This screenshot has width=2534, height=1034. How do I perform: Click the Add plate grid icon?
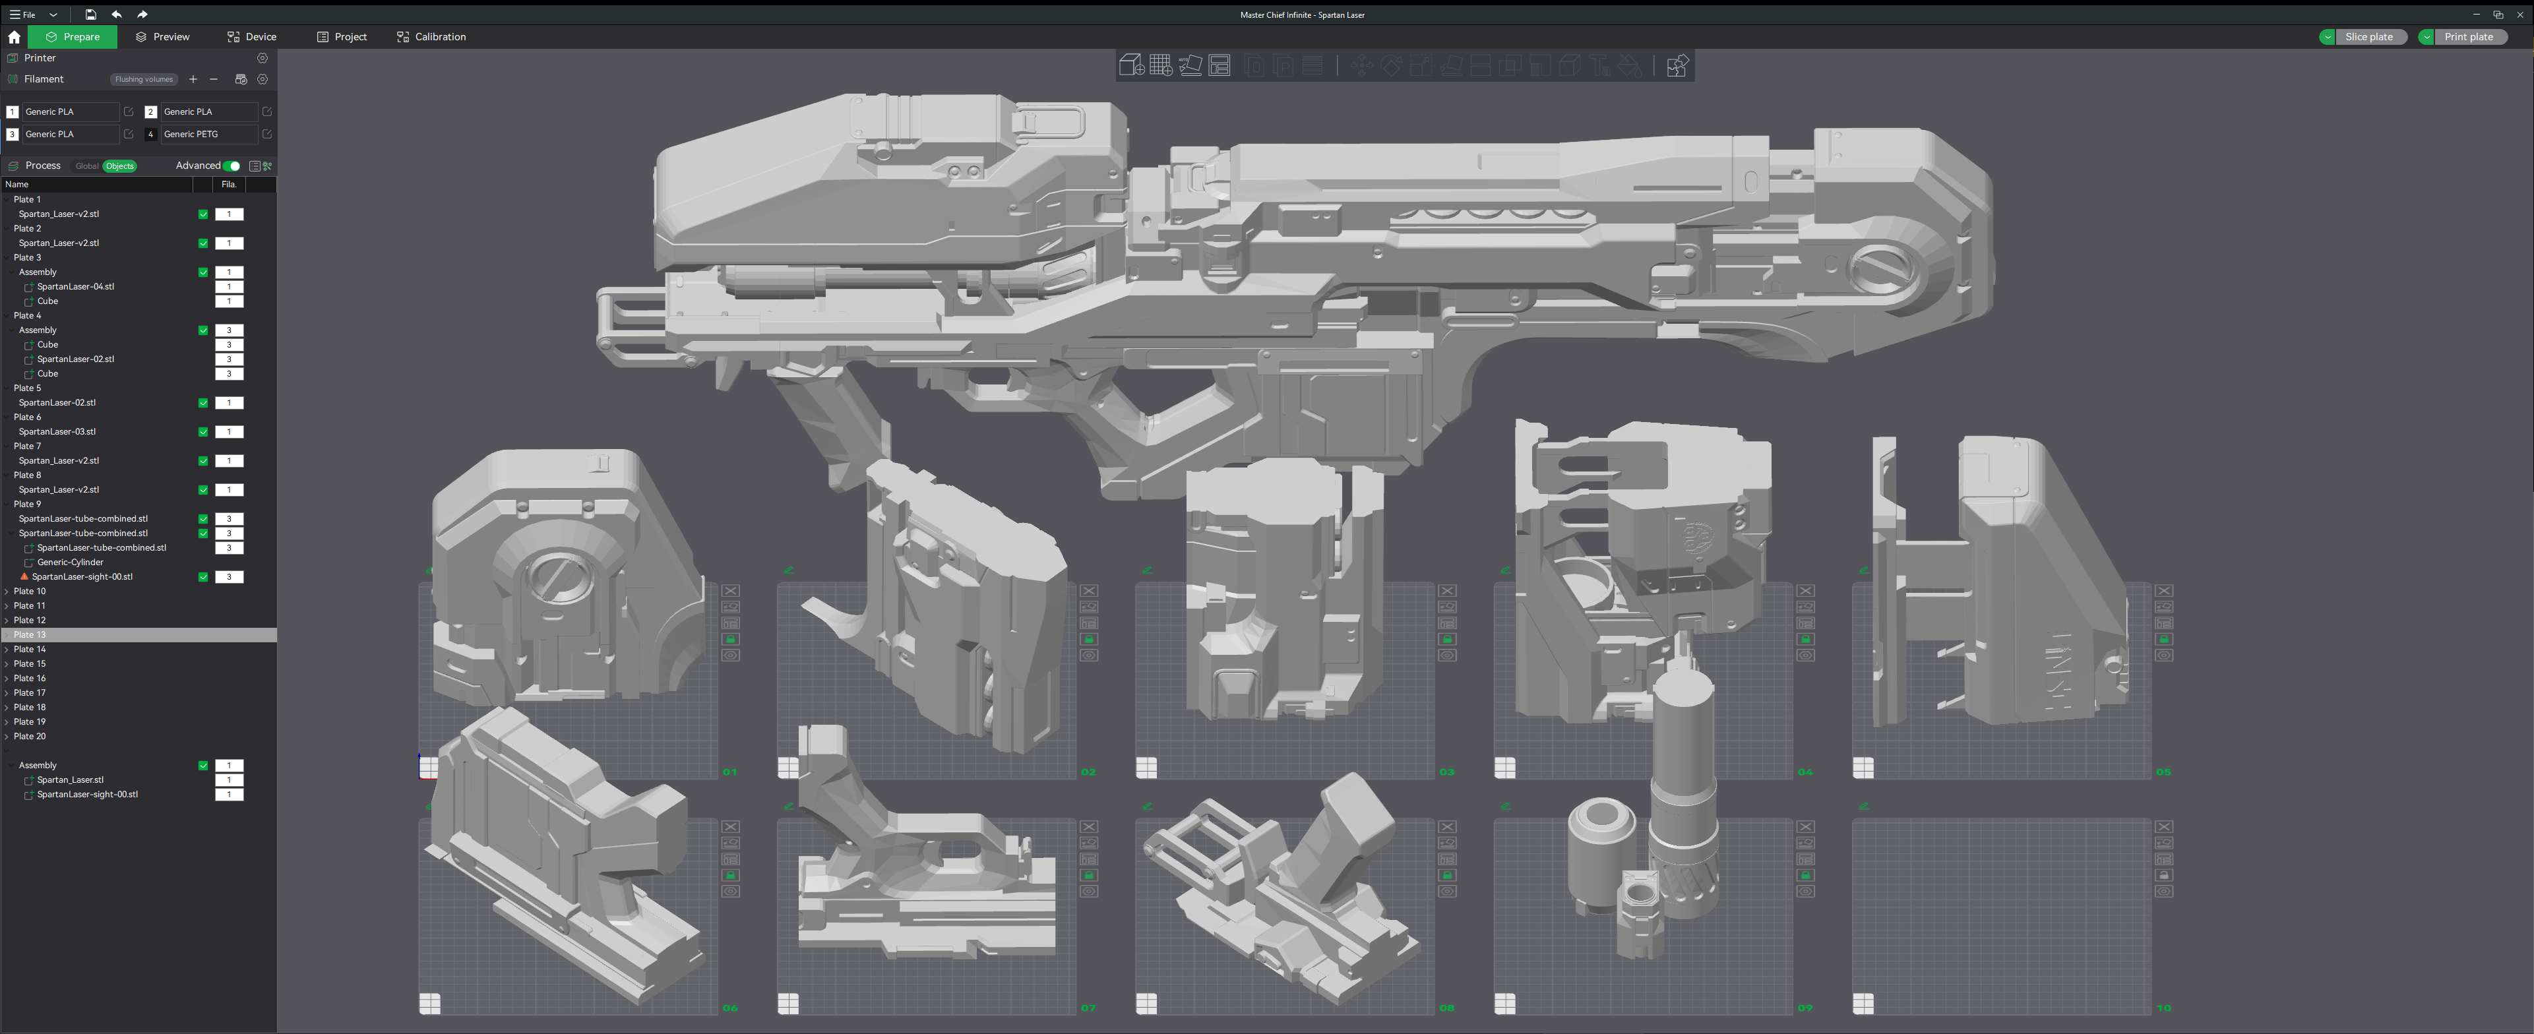pyautogui.click(x=1161, y=65)
